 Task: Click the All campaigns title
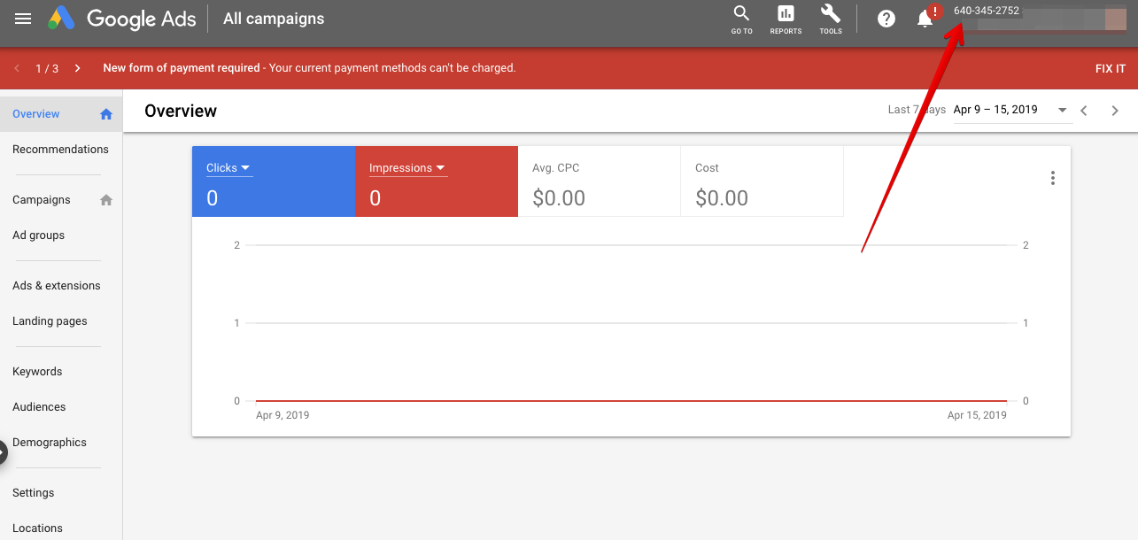coord(274,19)
